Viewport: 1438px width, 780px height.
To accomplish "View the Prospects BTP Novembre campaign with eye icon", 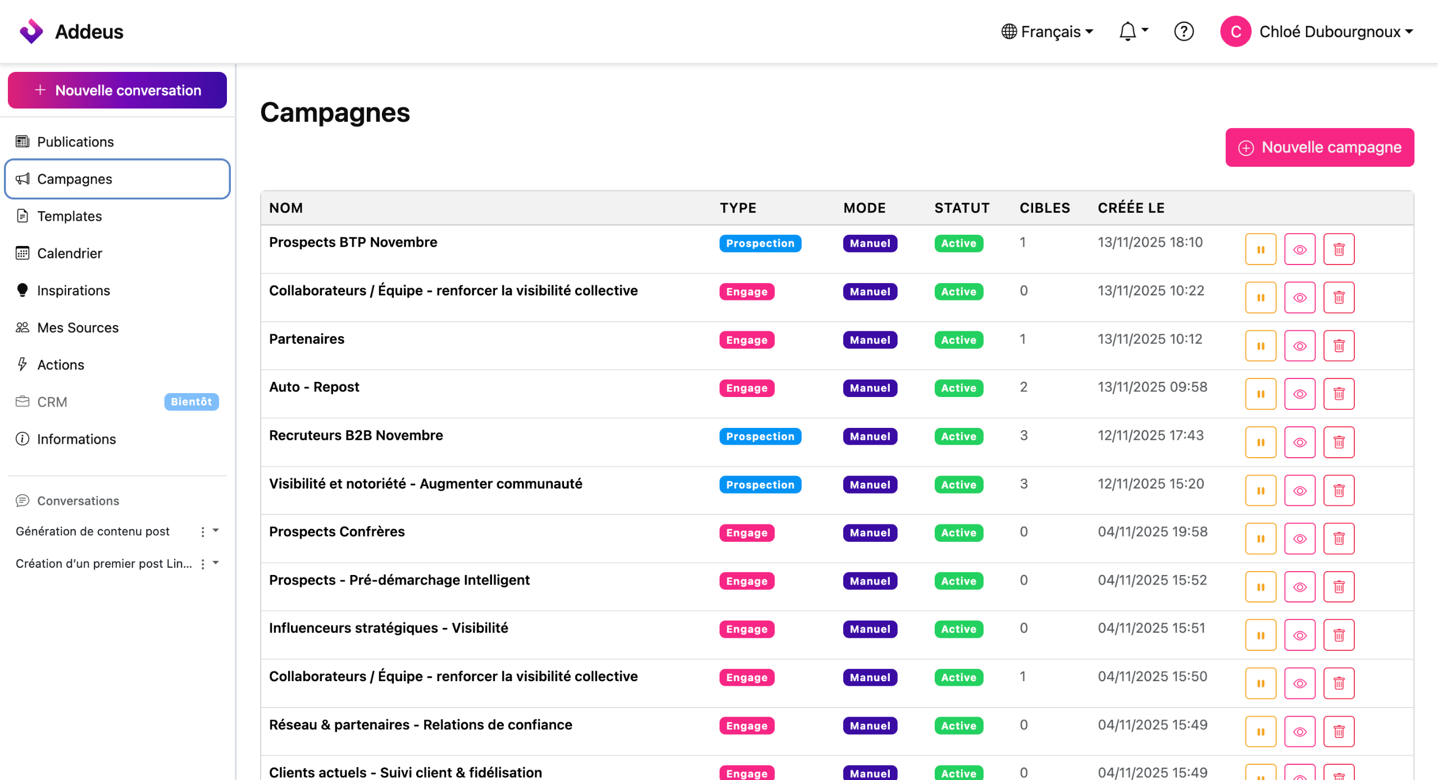I will click(x=1299, y=249).
